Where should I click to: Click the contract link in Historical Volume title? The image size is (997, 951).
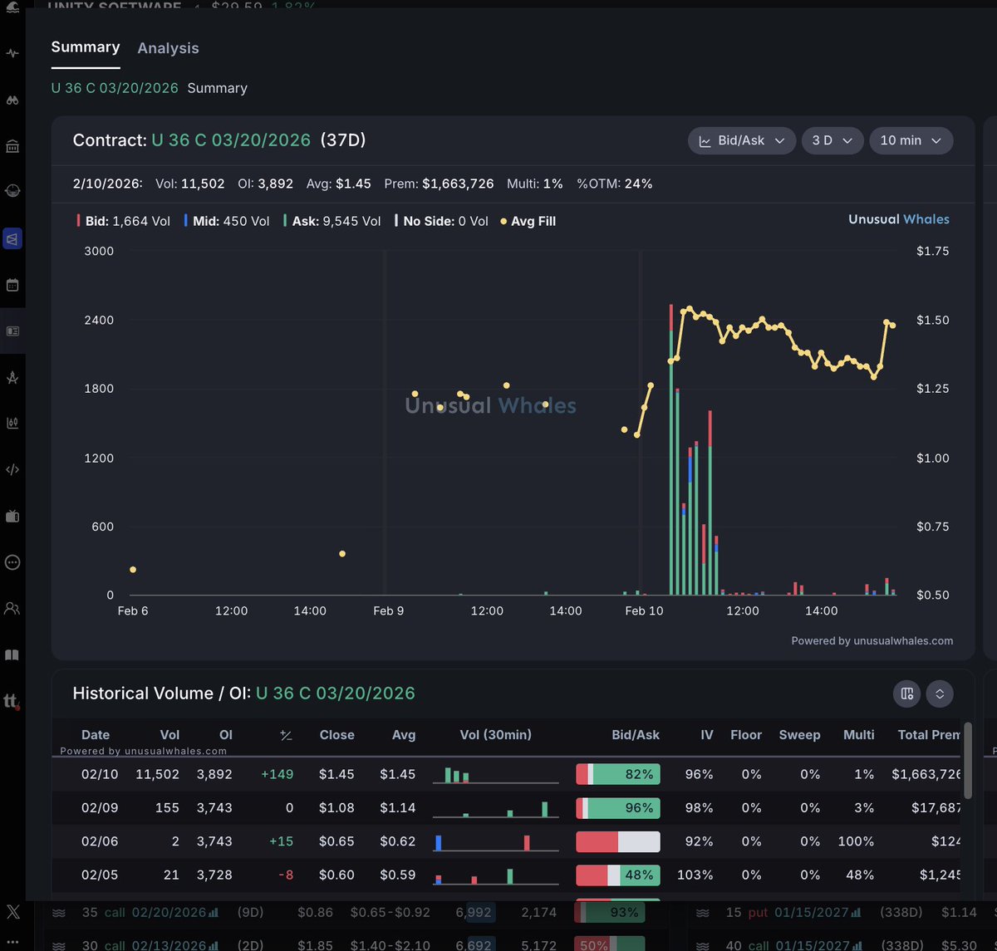[336, 694]
